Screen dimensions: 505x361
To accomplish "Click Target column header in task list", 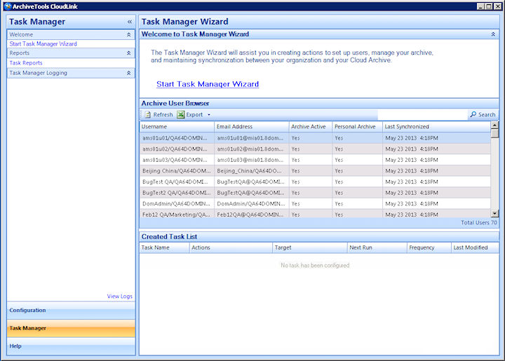I will [x=309, y=247].
